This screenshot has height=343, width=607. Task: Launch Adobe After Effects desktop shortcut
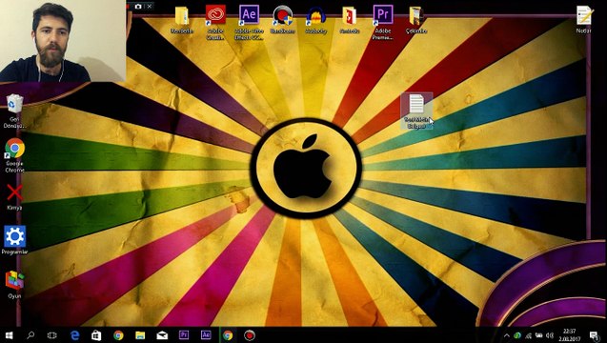tap(249, 21)
